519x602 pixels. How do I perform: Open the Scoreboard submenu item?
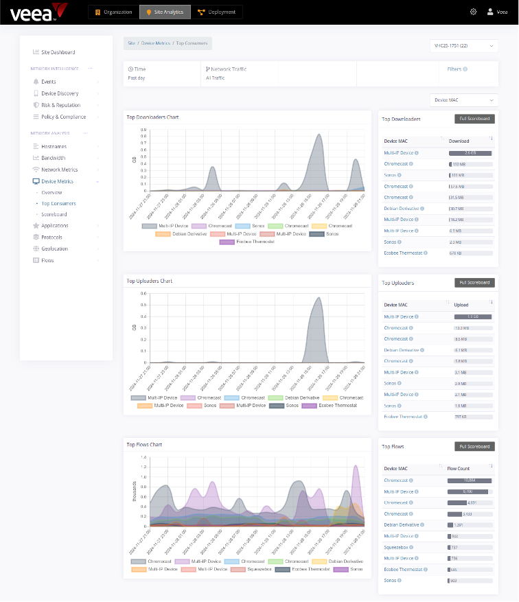coord(54,214)
